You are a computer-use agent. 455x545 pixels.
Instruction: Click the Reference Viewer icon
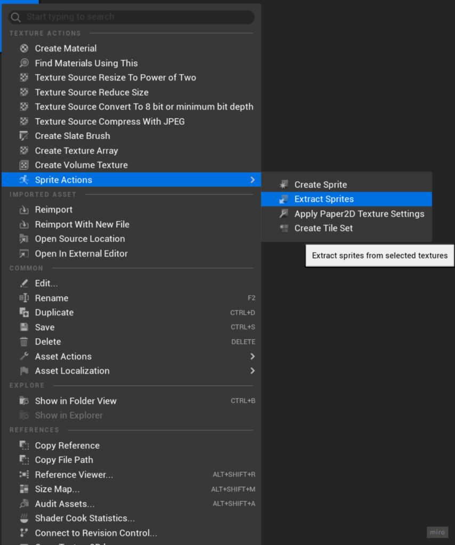click(24, 475)
